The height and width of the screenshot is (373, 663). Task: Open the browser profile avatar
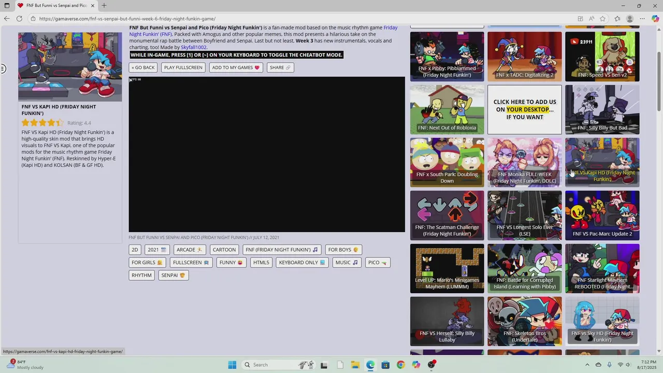click(630, 19)
